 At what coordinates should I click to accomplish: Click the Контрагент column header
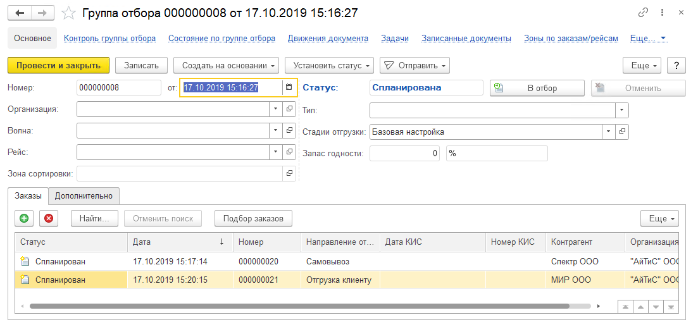pyautogui.click(x=585, y=242)
